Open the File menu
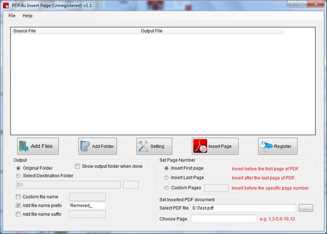 coord(12,16)
